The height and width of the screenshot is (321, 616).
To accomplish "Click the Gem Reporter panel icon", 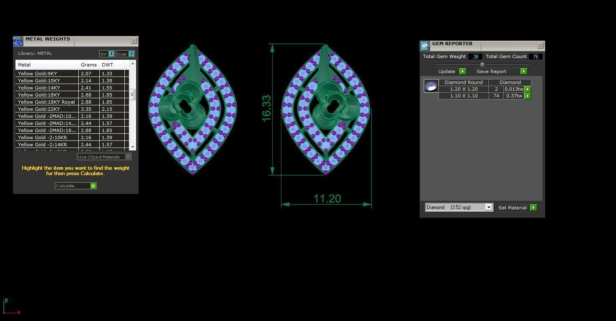I will click(x=425, y=46).
